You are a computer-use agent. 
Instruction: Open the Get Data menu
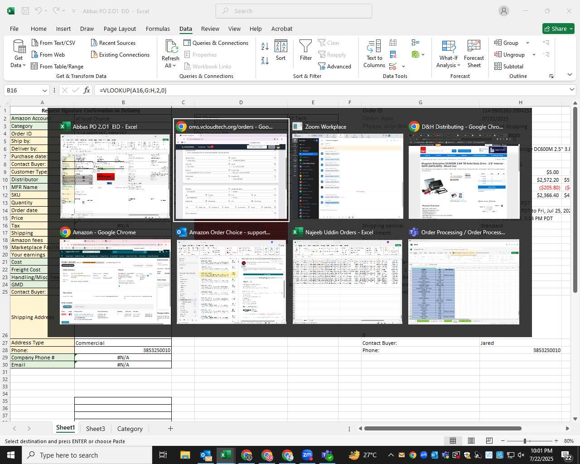pos(19,54)
